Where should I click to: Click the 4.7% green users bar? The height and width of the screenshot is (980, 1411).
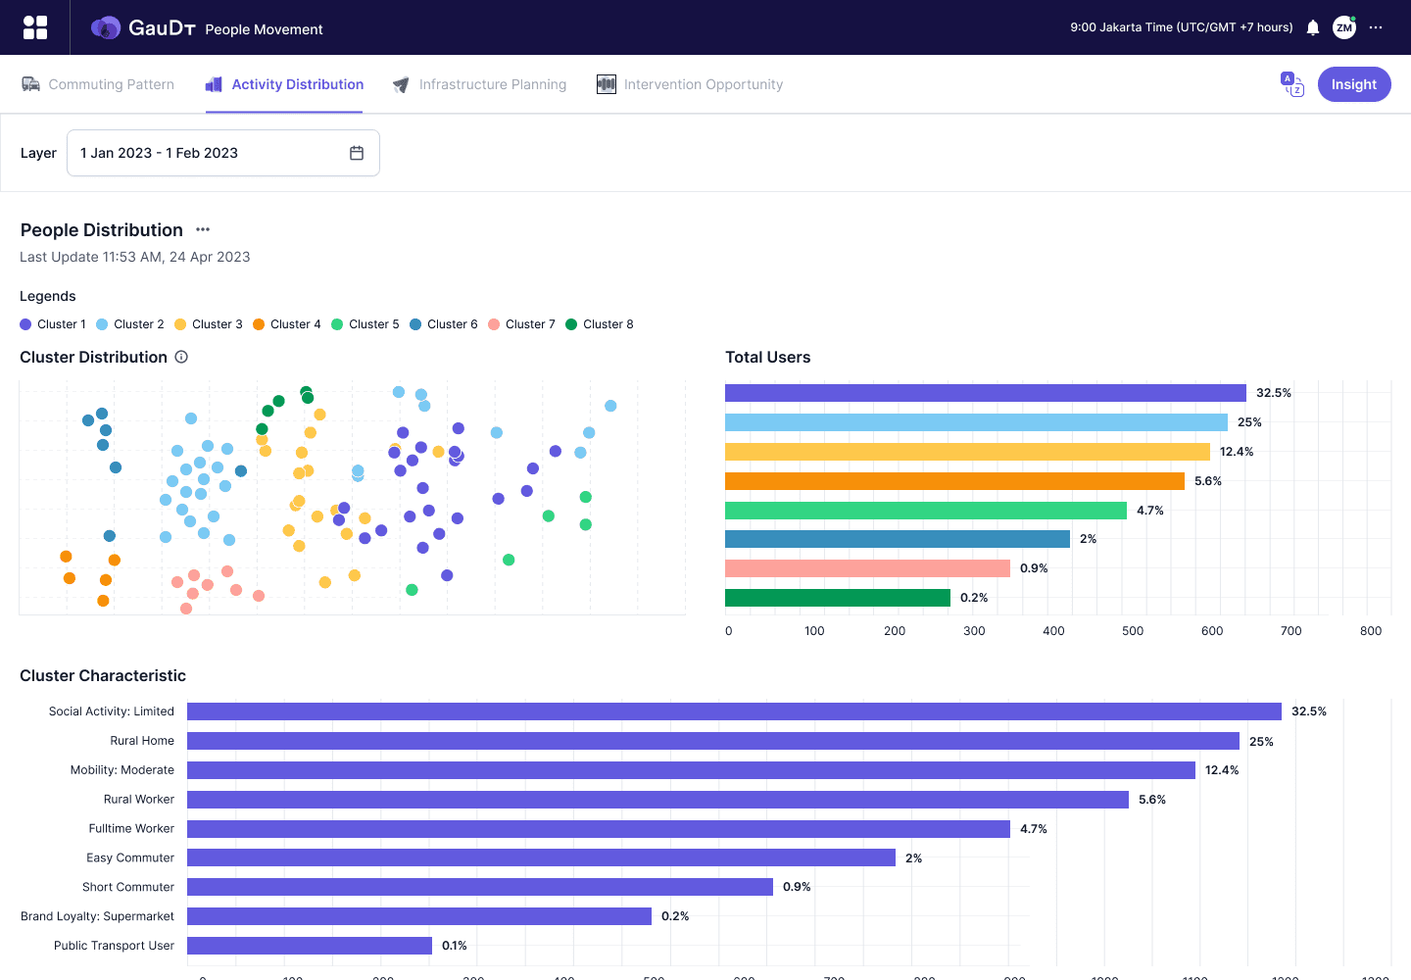pos(926,511)
